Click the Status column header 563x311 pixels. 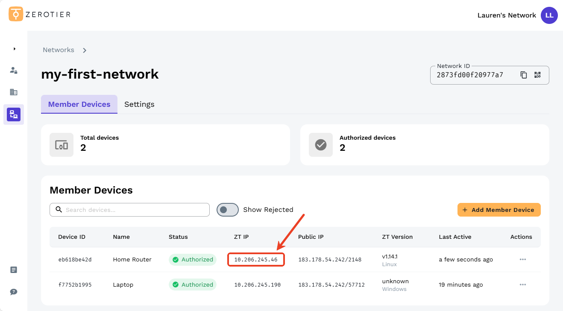point(178,237)
